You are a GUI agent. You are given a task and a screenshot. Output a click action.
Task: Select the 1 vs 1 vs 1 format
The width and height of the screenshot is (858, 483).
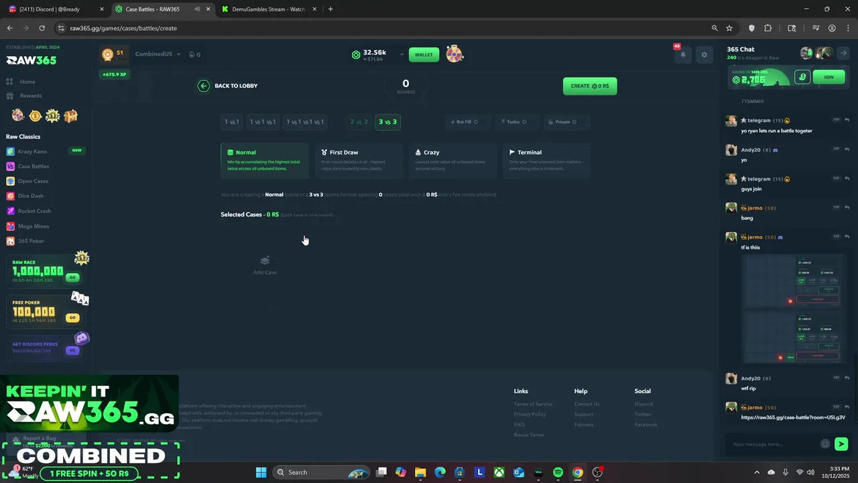click(262, 122)
